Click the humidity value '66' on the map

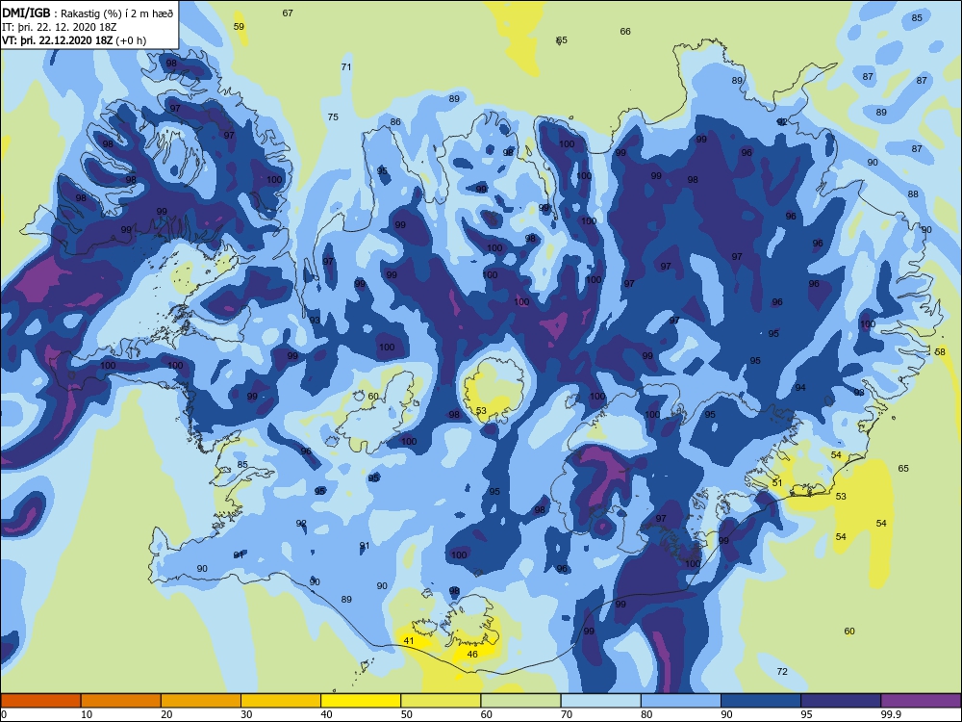pyautogui.click(x=625, y=32)
